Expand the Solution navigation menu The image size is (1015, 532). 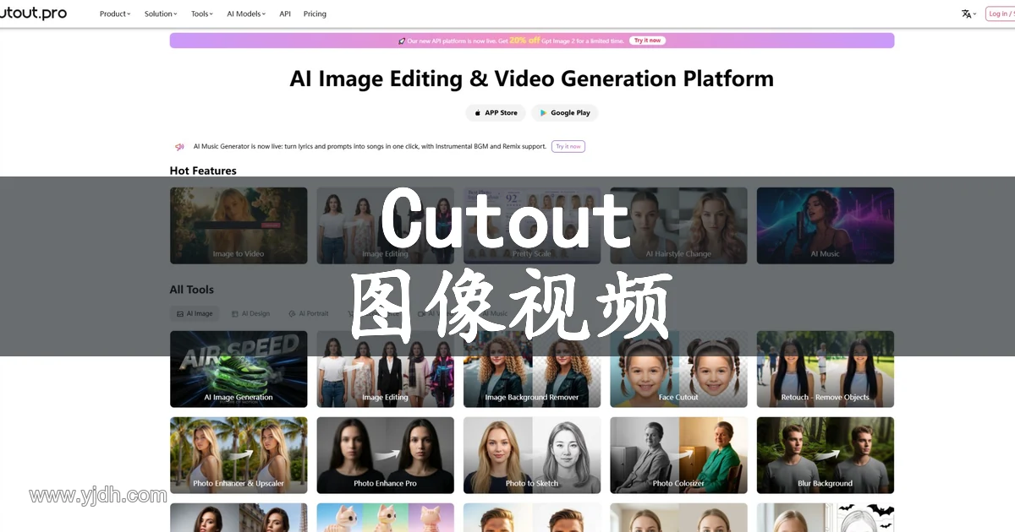coord(161,14)
